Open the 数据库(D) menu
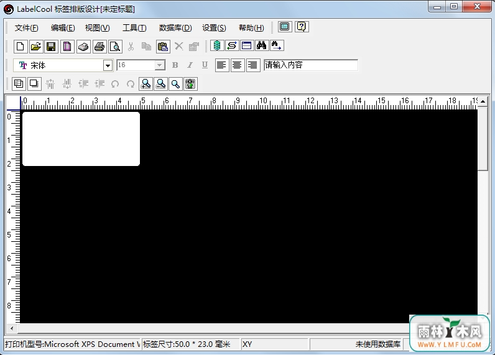This screenshot has width=495, height=355. click(x=175, y=28)
